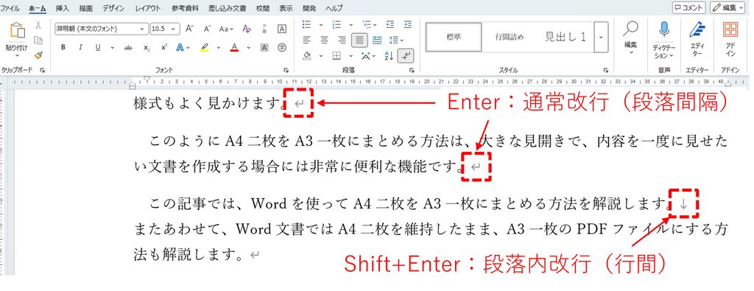The height and width of the screenshot is (291, 754).
Task: Open the change case Aa dropdown
Action: coord(227,29)
